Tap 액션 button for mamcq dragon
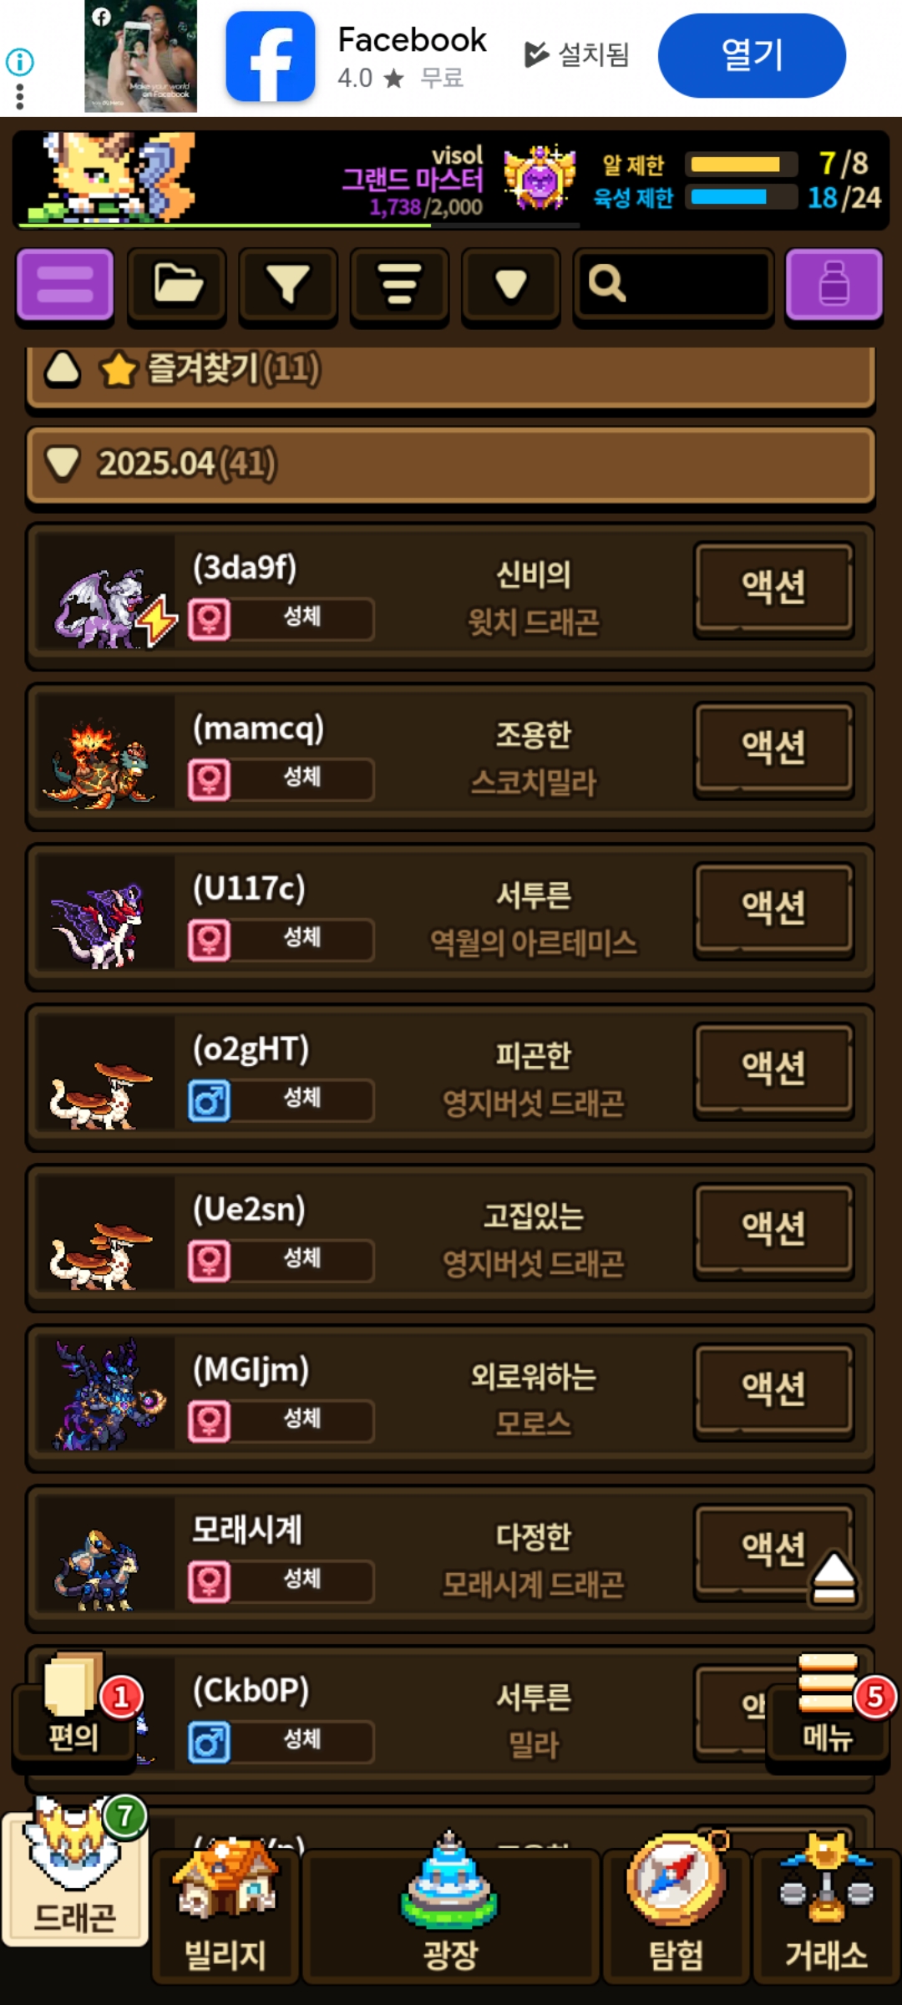Screen dimensions: 902x2005 (x=774, y=749)
